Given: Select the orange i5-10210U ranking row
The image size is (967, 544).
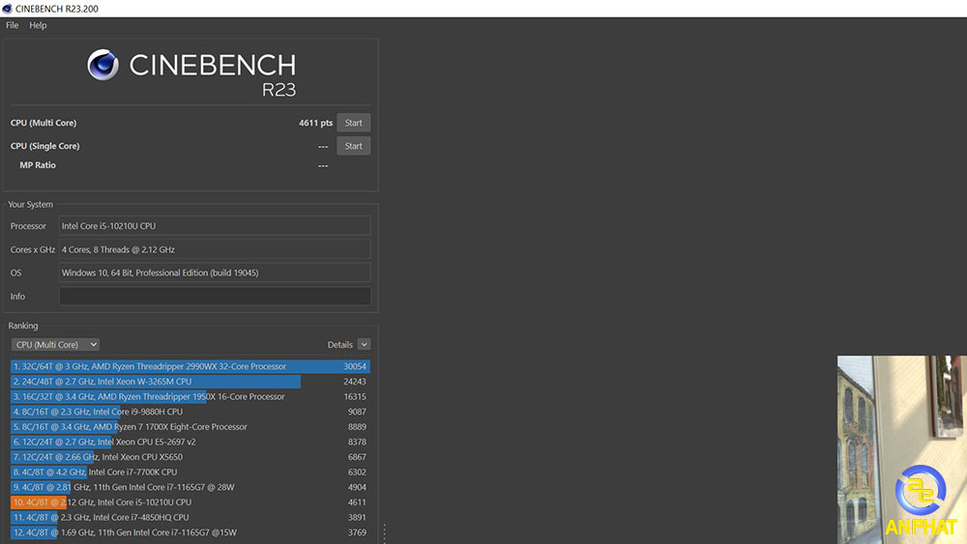Looking at the screenshot, I should pyautogui.click(x=190, y=502).
